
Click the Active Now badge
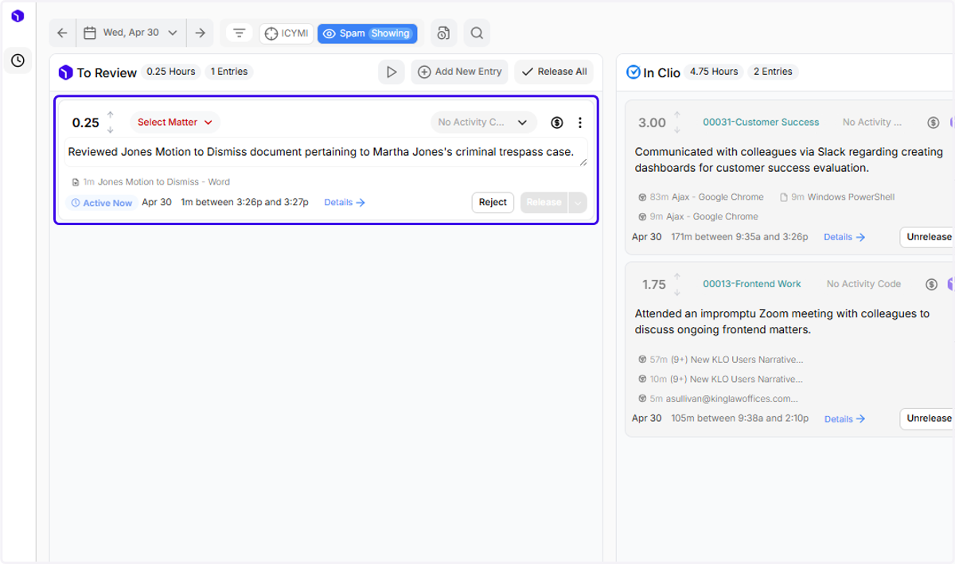(102, 203)
